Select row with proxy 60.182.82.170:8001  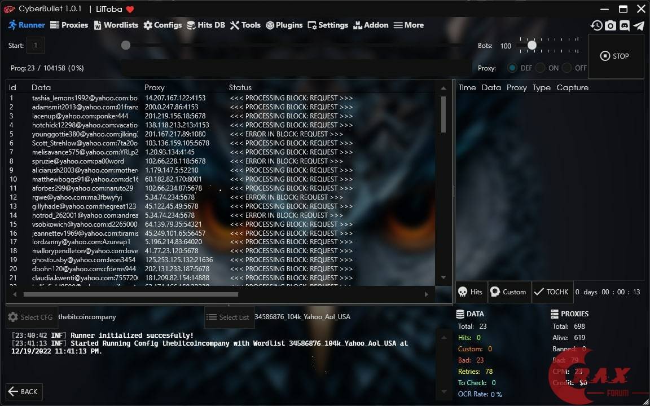coord(222,179)
